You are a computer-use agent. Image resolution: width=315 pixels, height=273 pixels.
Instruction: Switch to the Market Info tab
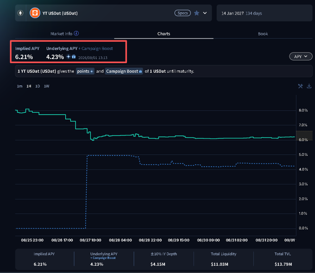[x=61, y=33]
